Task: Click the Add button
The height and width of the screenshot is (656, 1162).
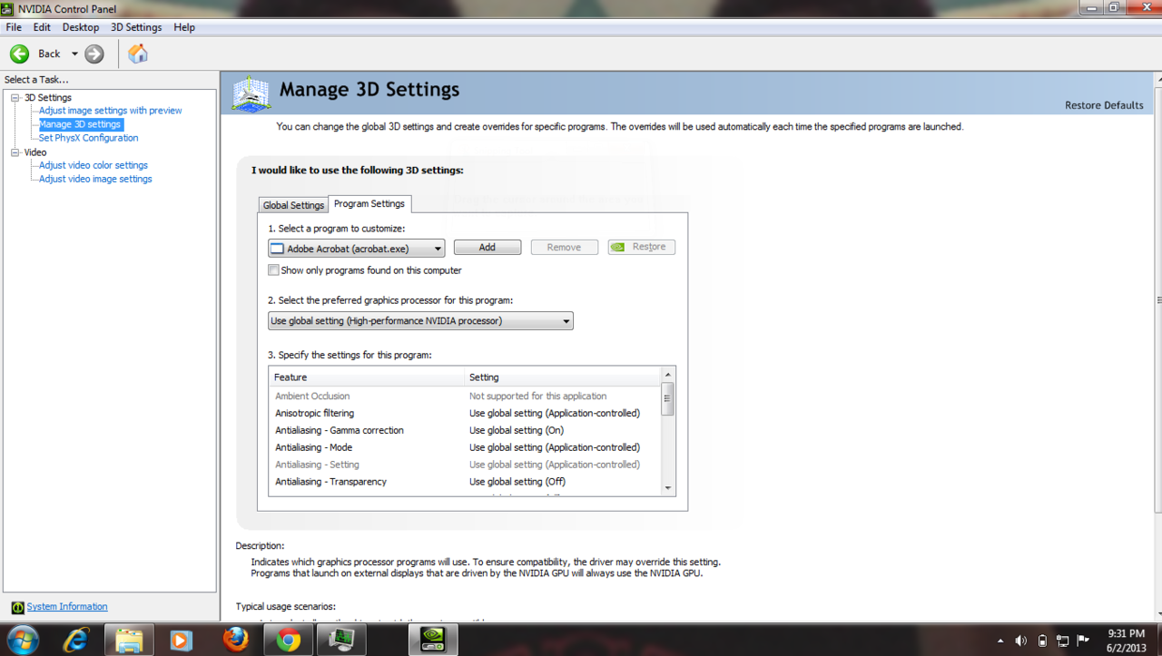Action: click(487, 247)
